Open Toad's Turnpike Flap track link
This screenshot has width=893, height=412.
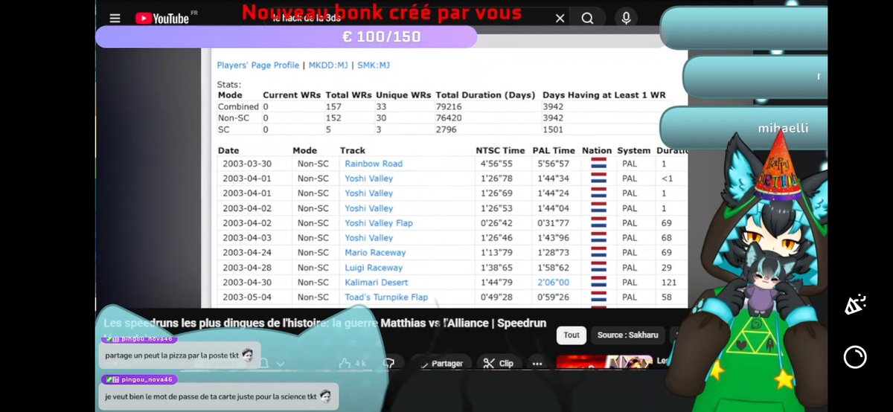point(386,297)
